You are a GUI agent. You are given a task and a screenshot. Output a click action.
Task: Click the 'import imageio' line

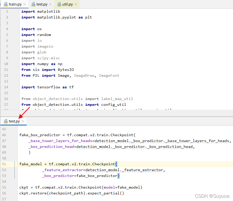click(x=37, y=46)
